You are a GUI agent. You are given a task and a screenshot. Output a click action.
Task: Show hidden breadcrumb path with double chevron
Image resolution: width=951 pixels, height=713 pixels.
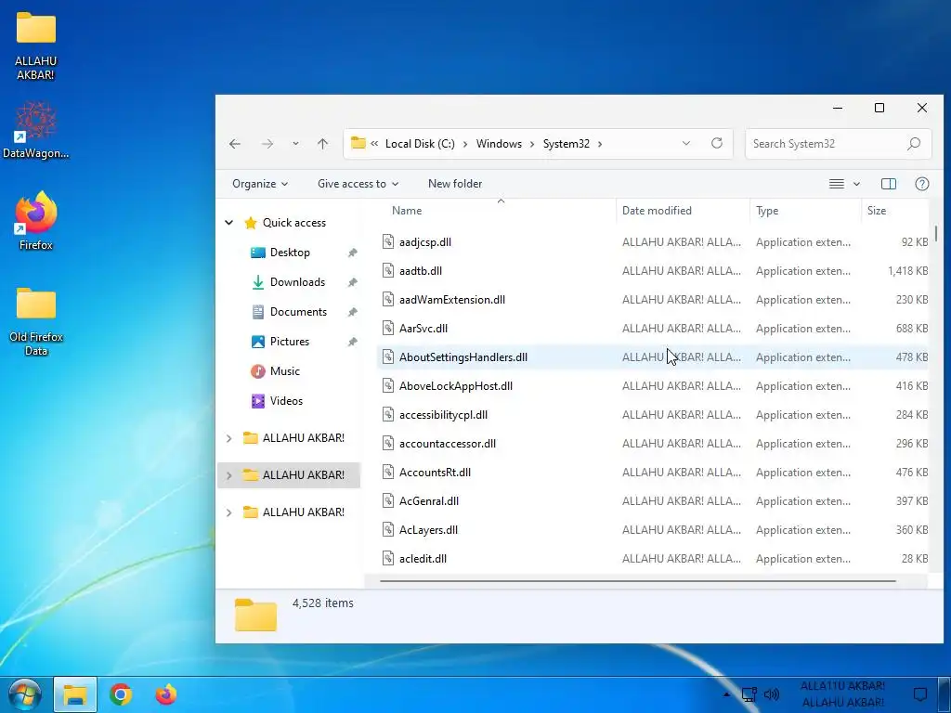click(374, 144)
